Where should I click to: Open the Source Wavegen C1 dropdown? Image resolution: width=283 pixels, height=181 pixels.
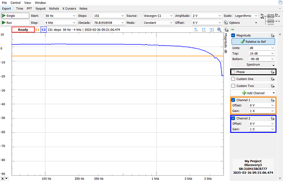(x=158, y=16)
